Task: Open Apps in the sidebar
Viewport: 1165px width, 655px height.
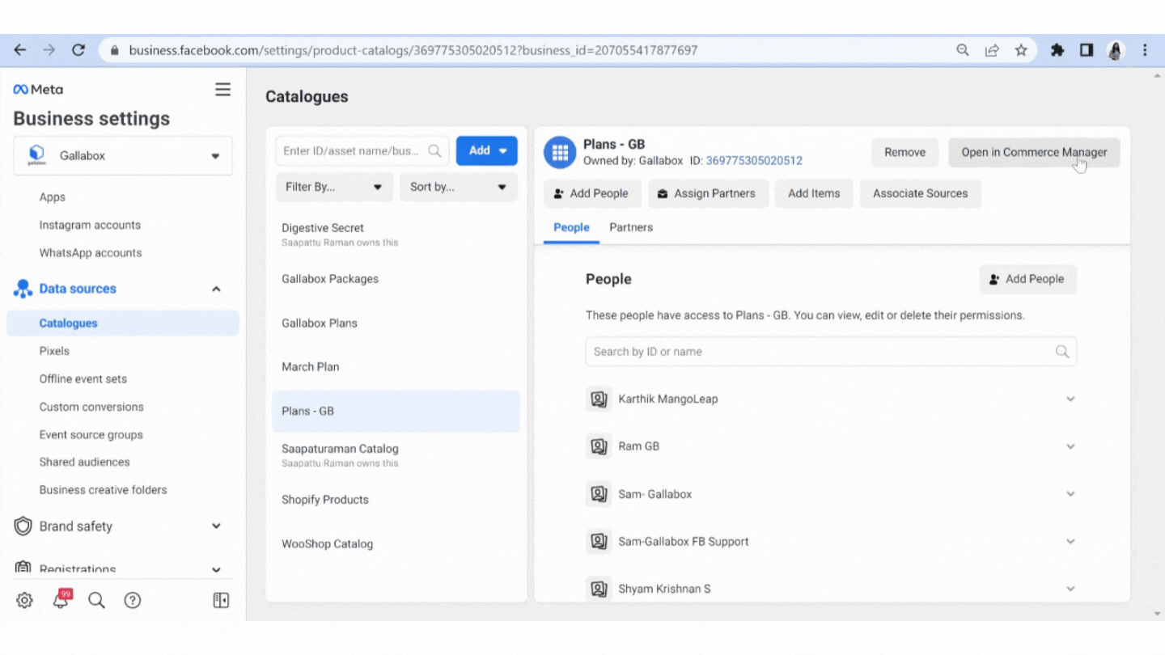Action: 53,197
